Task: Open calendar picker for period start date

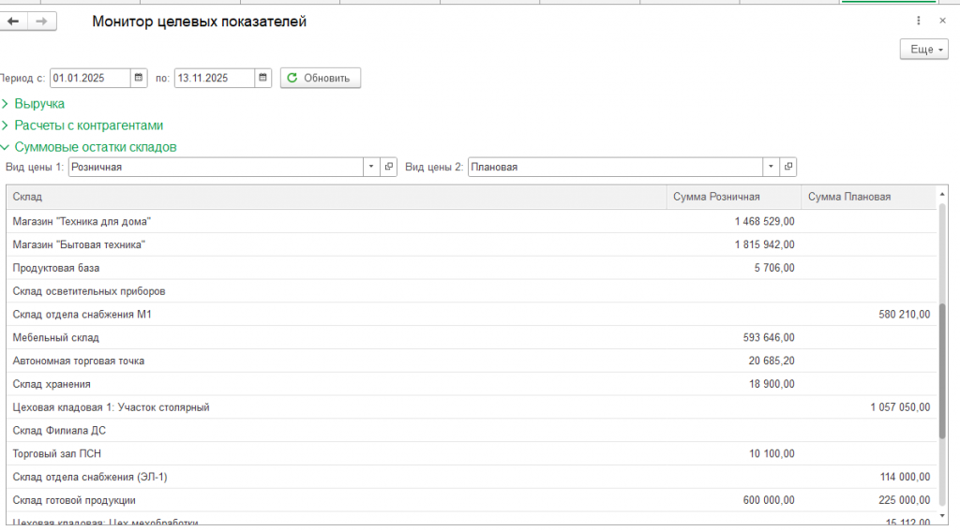Action: (139, 78)
